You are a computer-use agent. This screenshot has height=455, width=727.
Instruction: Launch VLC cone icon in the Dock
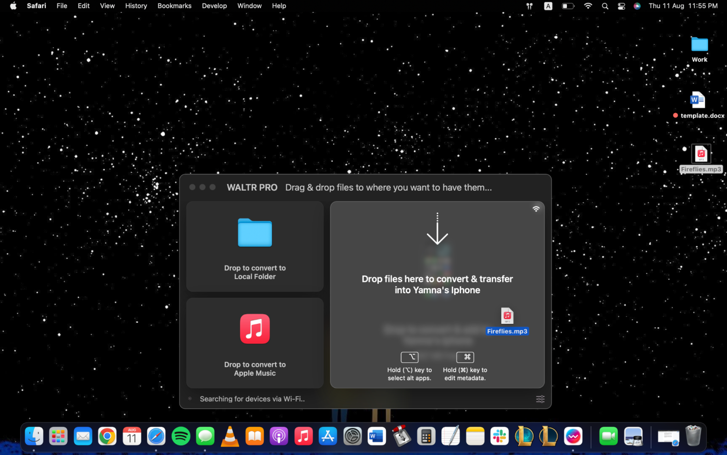(230, 436)
